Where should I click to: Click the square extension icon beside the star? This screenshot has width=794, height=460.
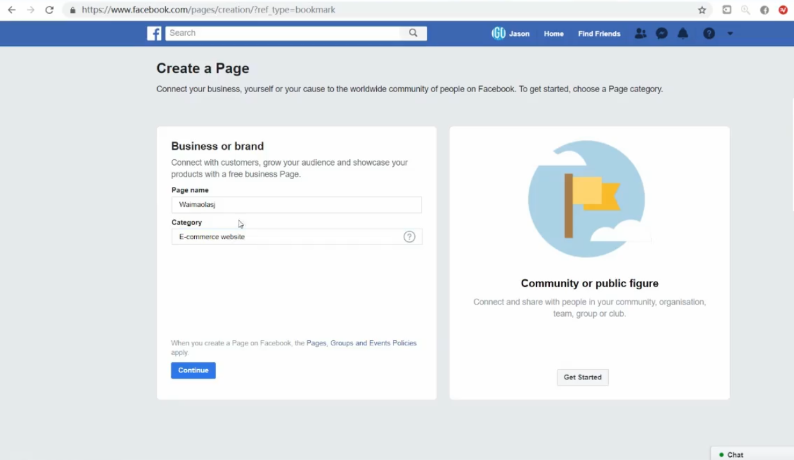(727, 10)
